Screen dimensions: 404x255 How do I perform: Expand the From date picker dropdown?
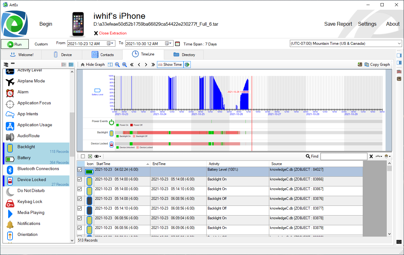111,44
